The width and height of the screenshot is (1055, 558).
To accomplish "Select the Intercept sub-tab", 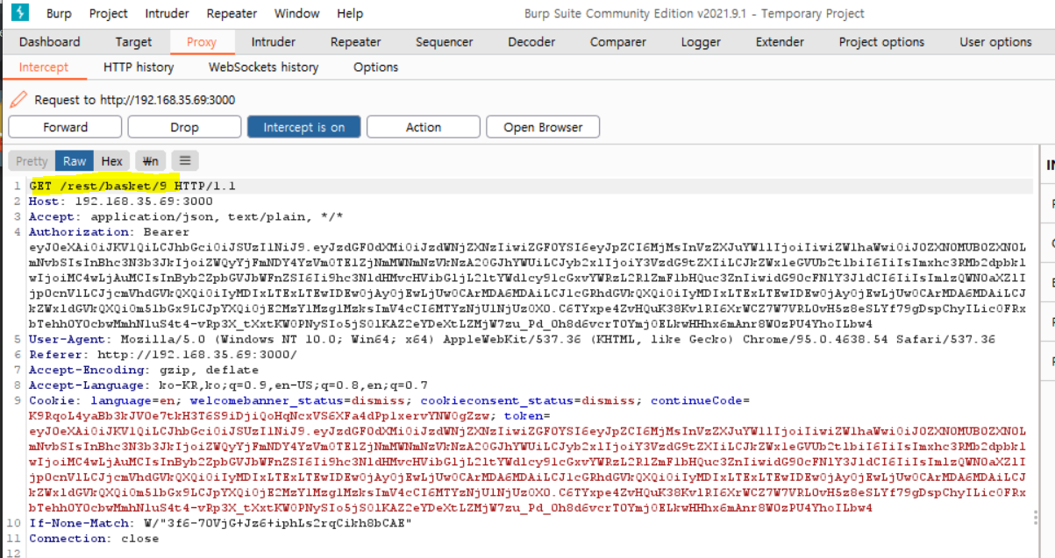I will [44, 67].
